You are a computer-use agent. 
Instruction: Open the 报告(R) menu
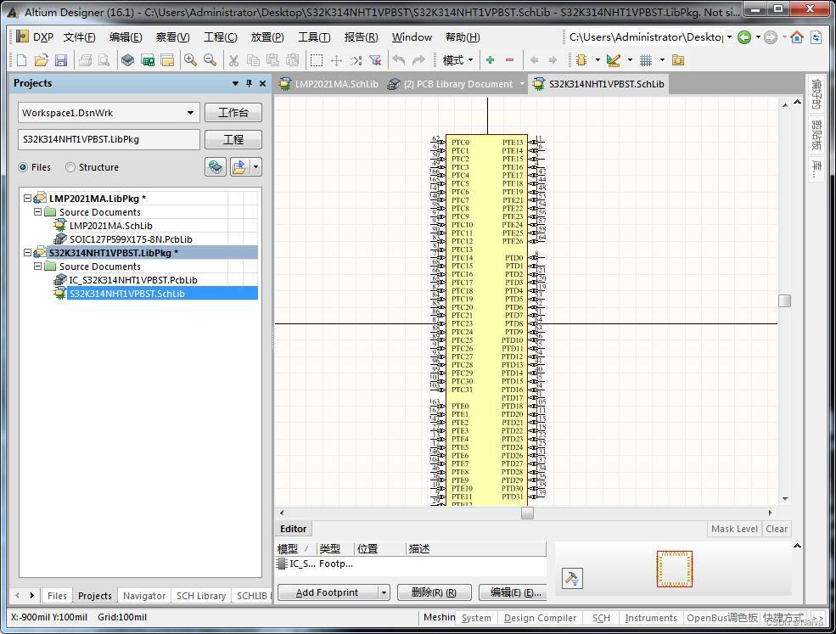pos(361,36)
